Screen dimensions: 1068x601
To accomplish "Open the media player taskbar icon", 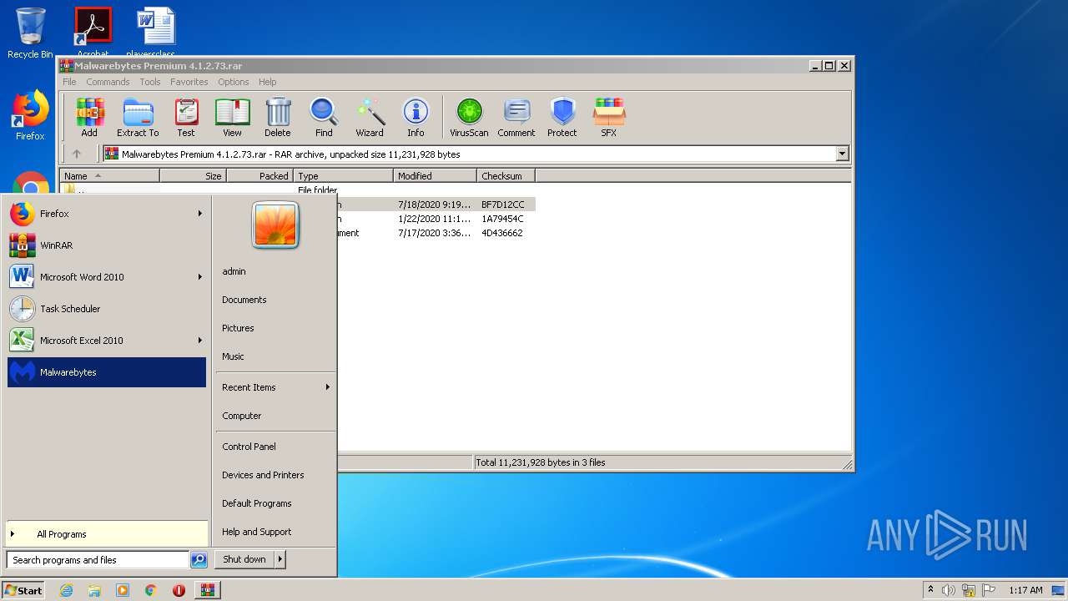I will click(123, 590).
